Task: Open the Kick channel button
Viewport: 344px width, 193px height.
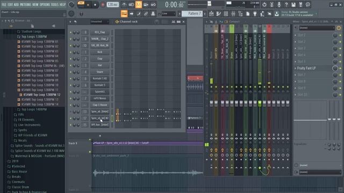Action: (x=99, y=52)
